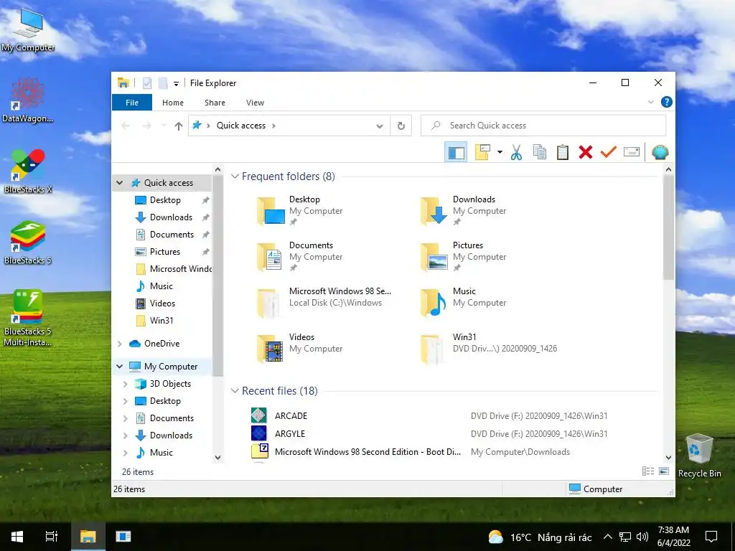Select Microsoft Windows folder in sidebar
The width and height of the screenshot is (735, 551).
tap(174, 269)
